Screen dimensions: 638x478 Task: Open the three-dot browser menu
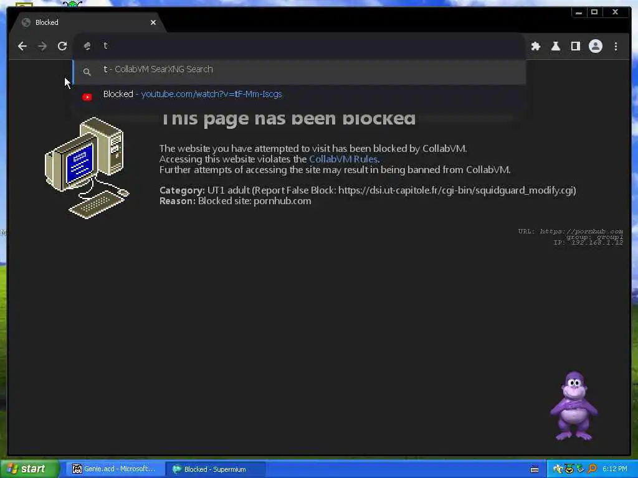tap(616, 46)
